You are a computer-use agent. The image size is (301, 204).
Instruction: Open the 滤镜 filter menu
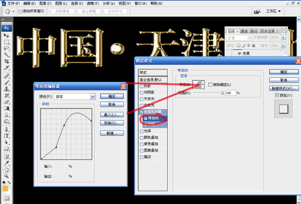coord(93,3)
